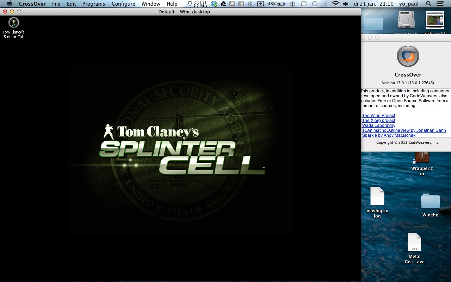This screenshot has height=282, width=451.
Task: Open the volume control icon
Action: (345, 4)
